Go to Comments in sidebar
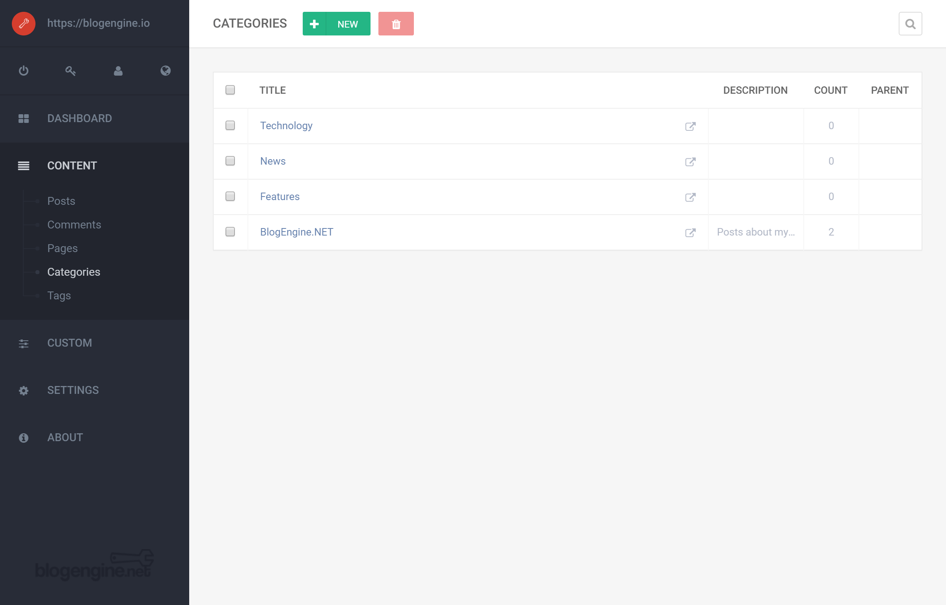The image size is (946, 605). click(x=74, y=225)
